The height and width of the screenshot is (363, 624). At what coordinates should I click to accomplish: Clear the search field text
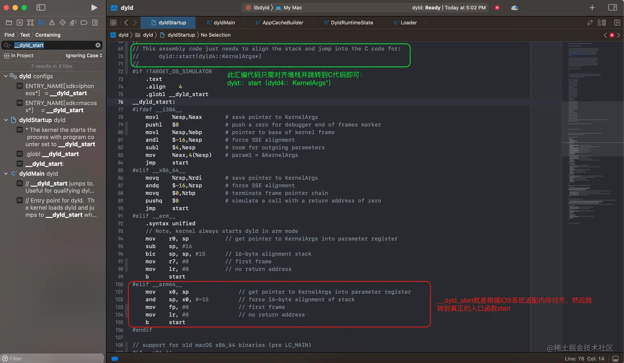[x=98, y=45]
